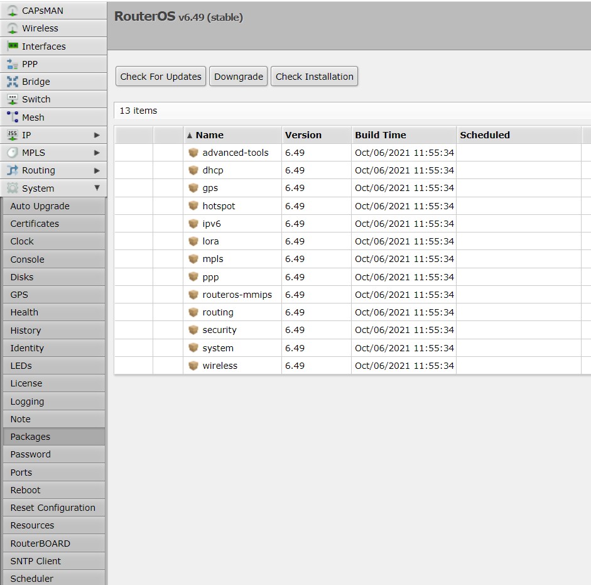This screenshot has width=591, height=585.
Task: Click the Build Time column header
Action: click(404, 135)
